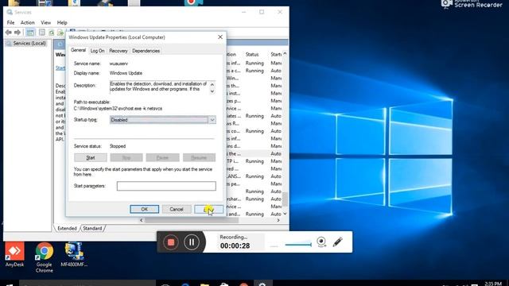
Task: Switch to the Log On tab
Action: pos(97,51)
